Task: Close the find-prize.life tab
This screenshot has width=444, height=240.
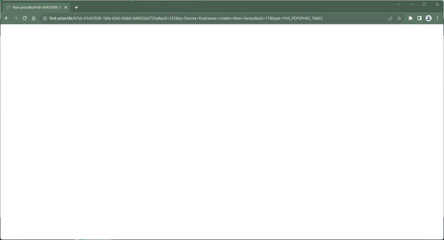Action: coord(66,7)
